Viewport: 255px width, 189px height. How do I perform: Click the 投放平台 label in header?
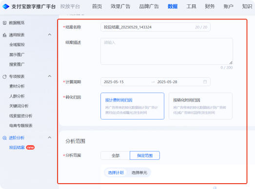point(70,6)
